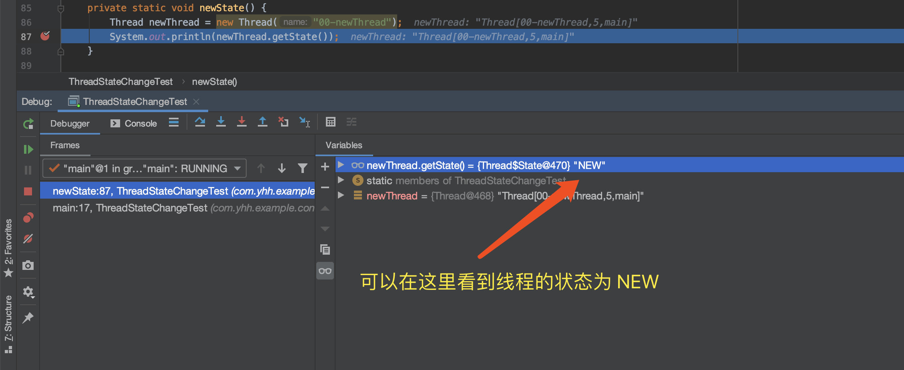Drop the current frame
The height and width of the screenshot is (370, 904).
click(x=283, y=122)
